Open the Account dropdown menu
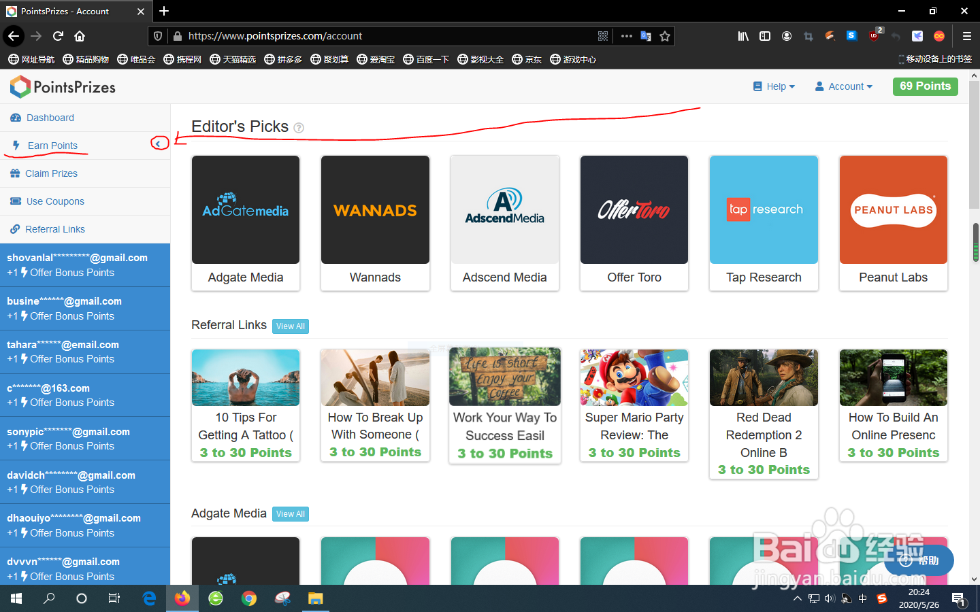The image size is (980, 612). pyautogui.click(x=844, y=86)
